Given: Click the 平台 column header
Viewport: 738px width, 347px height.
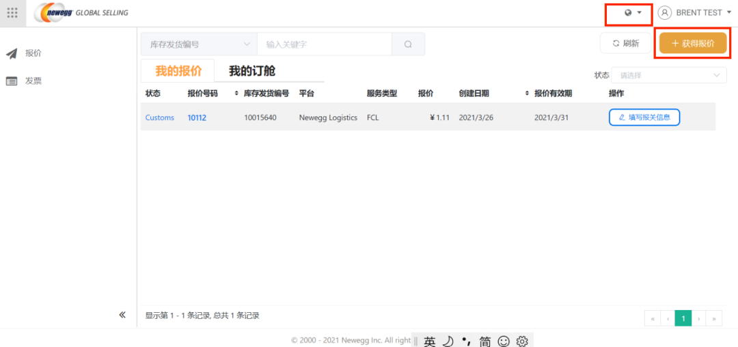Looking at the screenshot, I should [x=306, y=94].
